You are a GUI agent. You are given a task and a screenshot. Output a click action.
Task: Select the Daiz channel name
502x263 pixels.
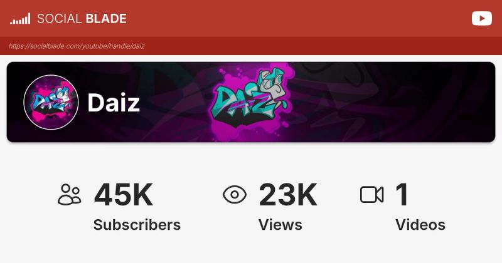click(x=114, y=103)
